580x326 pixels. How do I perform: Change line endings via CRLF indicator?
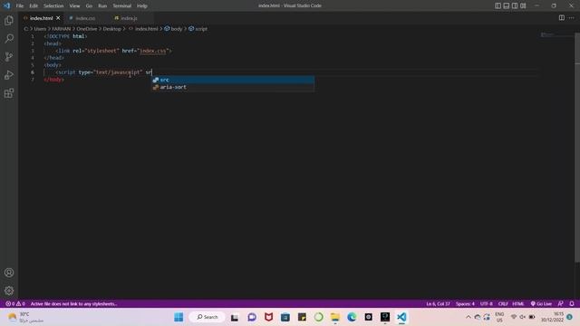(x=503, y=304)
